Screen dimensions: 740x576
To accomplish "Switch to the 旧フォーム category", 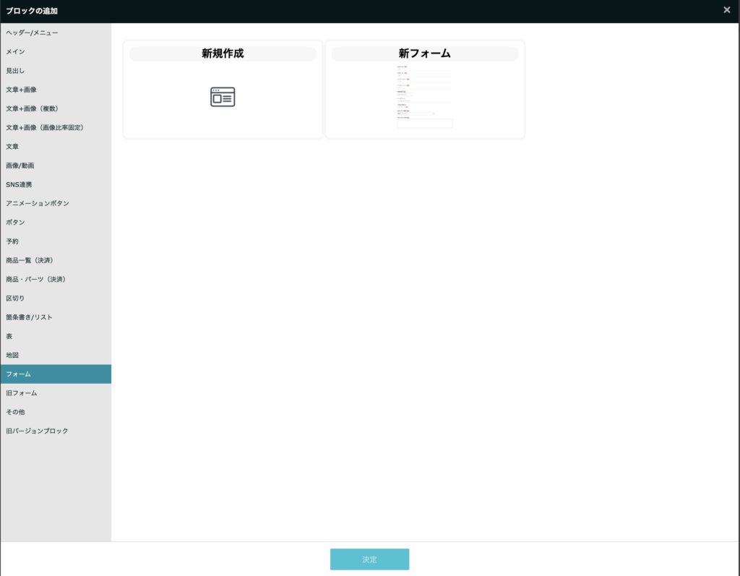I will 22,393.
